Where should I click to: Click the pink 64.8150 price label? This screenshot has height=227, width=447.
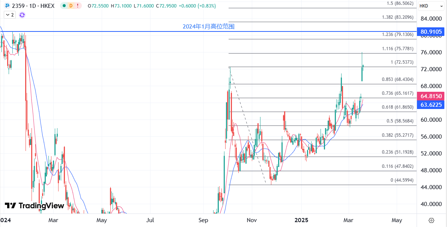tap(431, 96)
